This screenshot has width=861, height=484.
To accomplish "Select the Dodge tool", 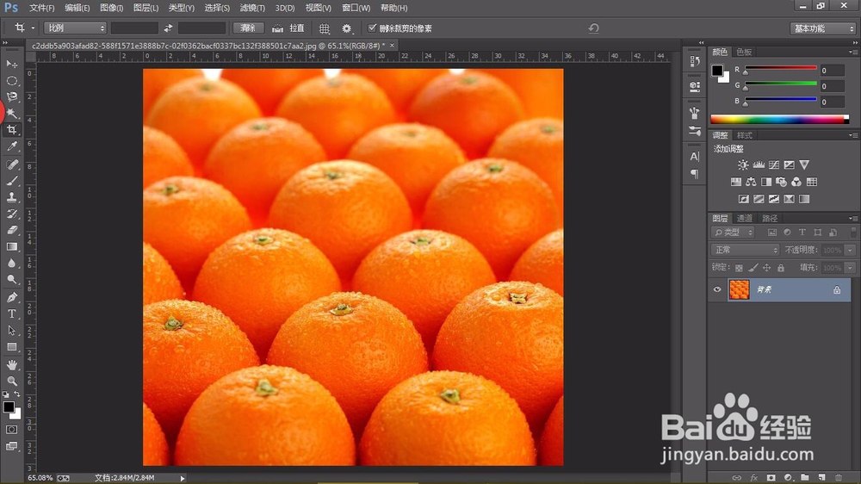I will (x=11, y=280).
